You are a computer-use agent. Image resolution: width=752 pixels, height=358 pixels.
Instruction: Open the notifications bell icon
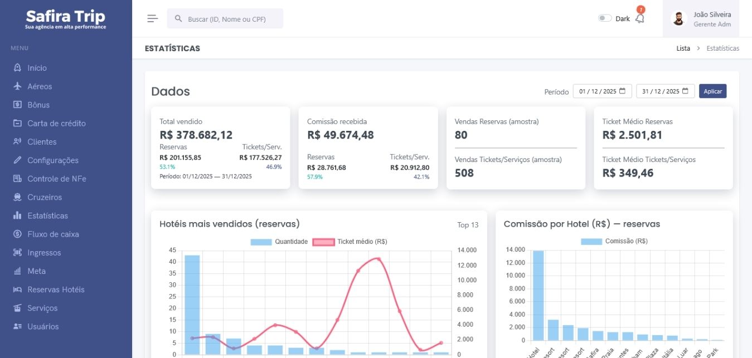(640, 18)
